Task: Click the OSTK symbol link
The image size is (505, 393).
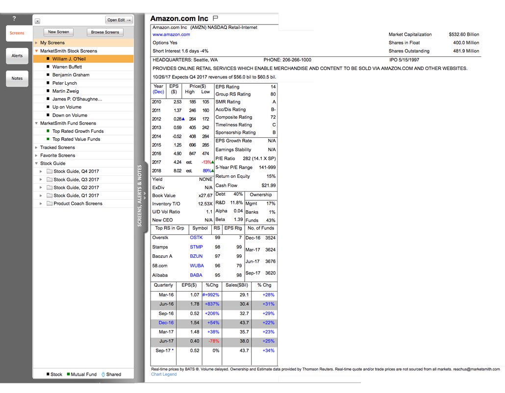Action: coord(196,238)
